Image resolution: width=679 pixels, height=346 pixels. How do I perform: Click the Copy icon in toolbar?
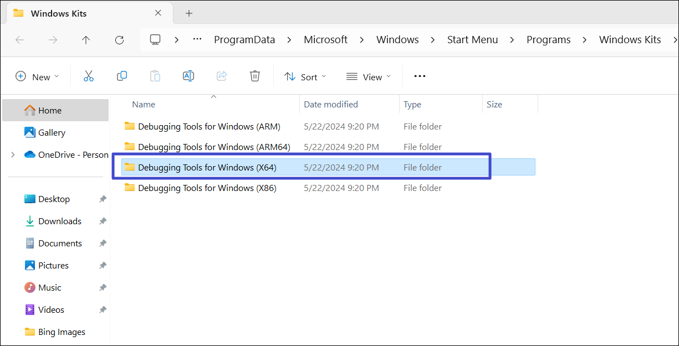pos(122,76)
